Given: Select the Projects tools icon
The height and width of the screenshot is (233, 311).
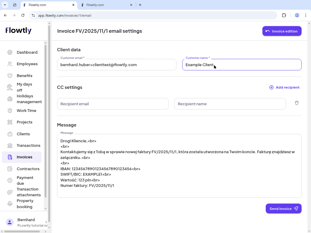Looking at the screenshot, I should point(10,122).
